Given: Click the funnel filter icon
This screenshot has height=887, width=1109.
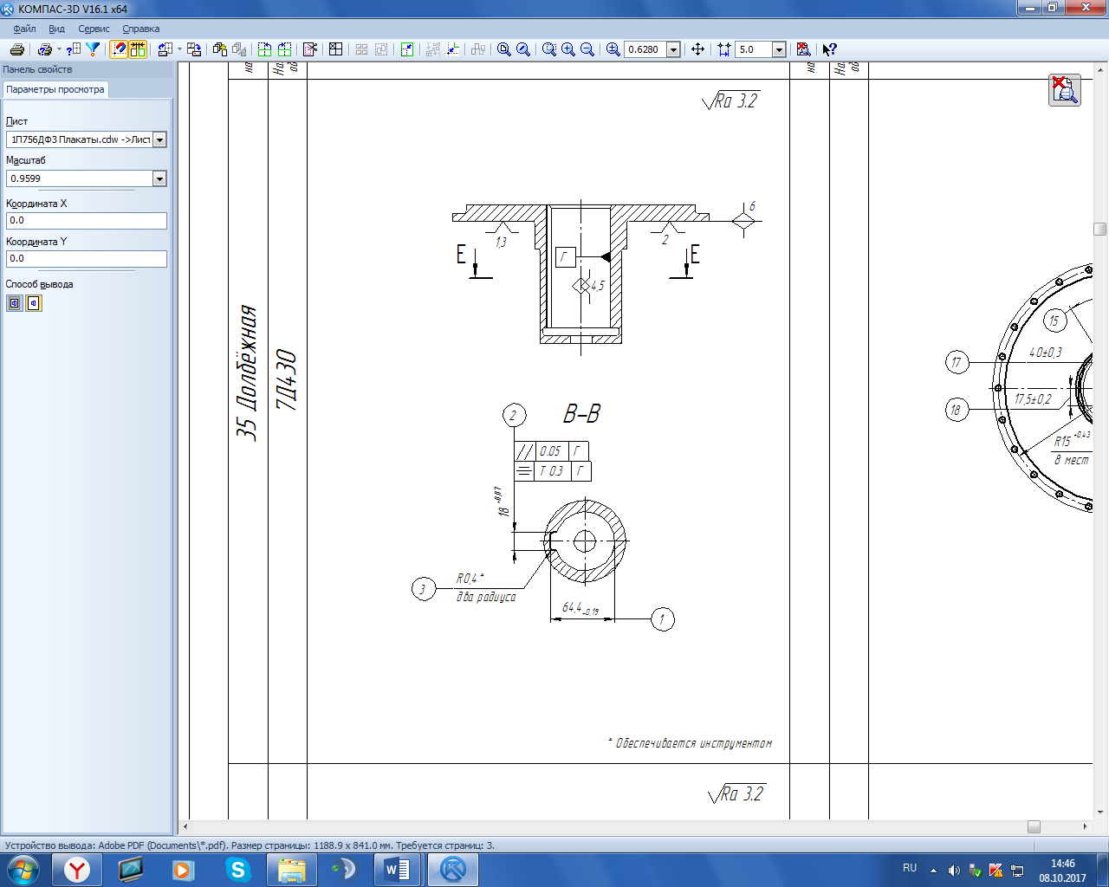Looking at the screenshot, I should coord(93,49).
